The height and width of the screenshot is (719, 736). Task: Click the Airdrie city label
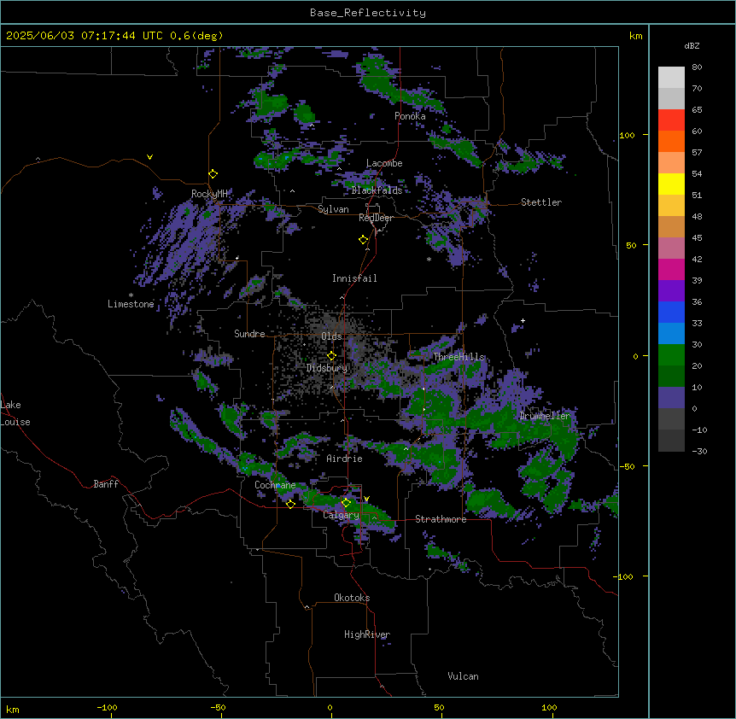coord(344,459)
